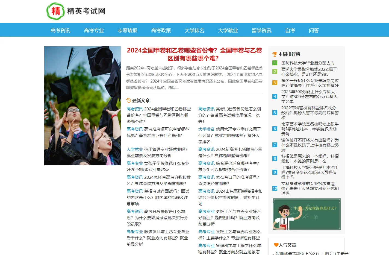Click 高考资讯 tag before 综合评价适合哪些考生

click(207, 163)
